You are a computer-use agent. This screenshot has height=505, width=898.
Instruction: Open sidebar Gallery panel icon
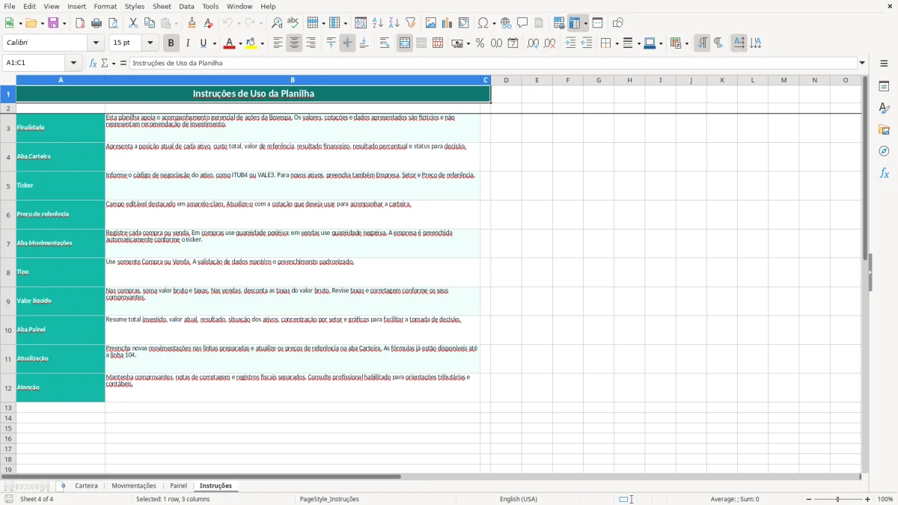tap(884, 129)
